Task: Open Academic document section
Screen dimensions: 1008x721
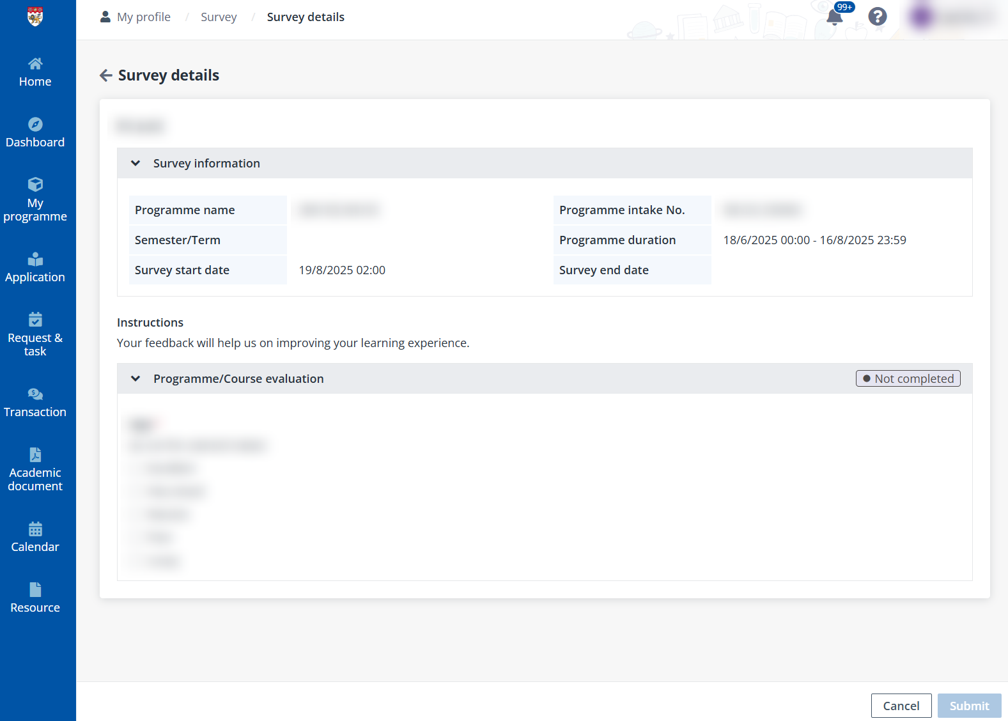Action: [35, 470]
